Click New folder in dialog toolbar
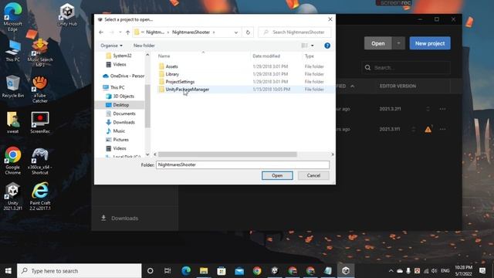Viewport: 494px width, 278px height. click(144, 46)
